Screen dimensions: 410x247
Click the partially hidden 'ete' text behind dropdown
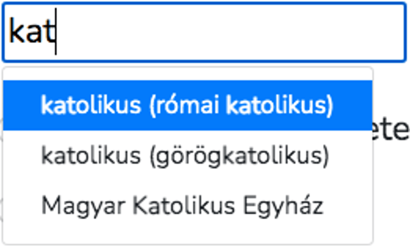(391, 130)
